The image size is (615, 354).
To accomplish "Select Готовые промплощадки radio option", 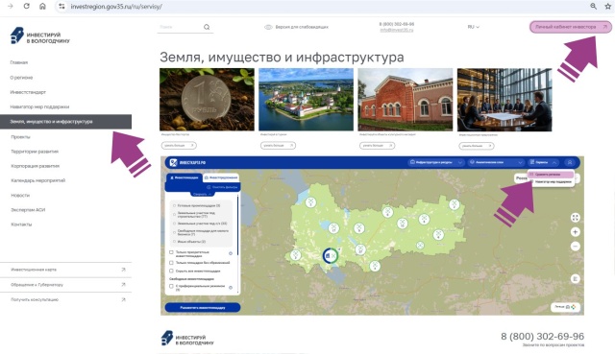I will click(x=175, y=205).
